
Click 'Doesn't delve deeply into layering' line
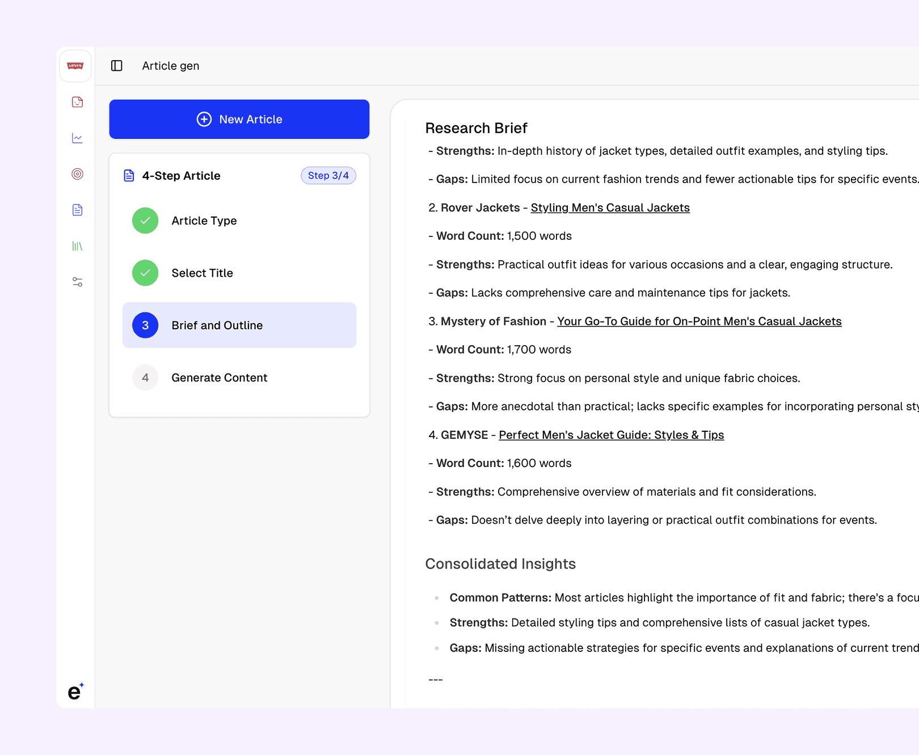(653, 520)
